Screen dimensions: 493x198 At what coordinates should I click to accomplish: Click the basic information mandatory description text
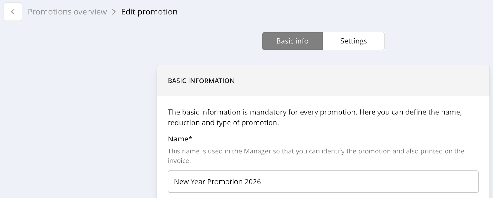tap(262, 112)
